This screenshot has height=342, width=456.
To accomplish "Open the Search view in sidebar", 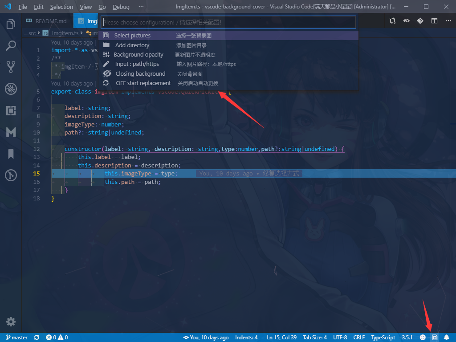I will 11,45.
